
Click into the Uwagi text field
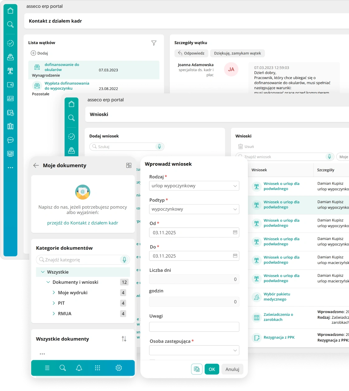tap(194, 327)
